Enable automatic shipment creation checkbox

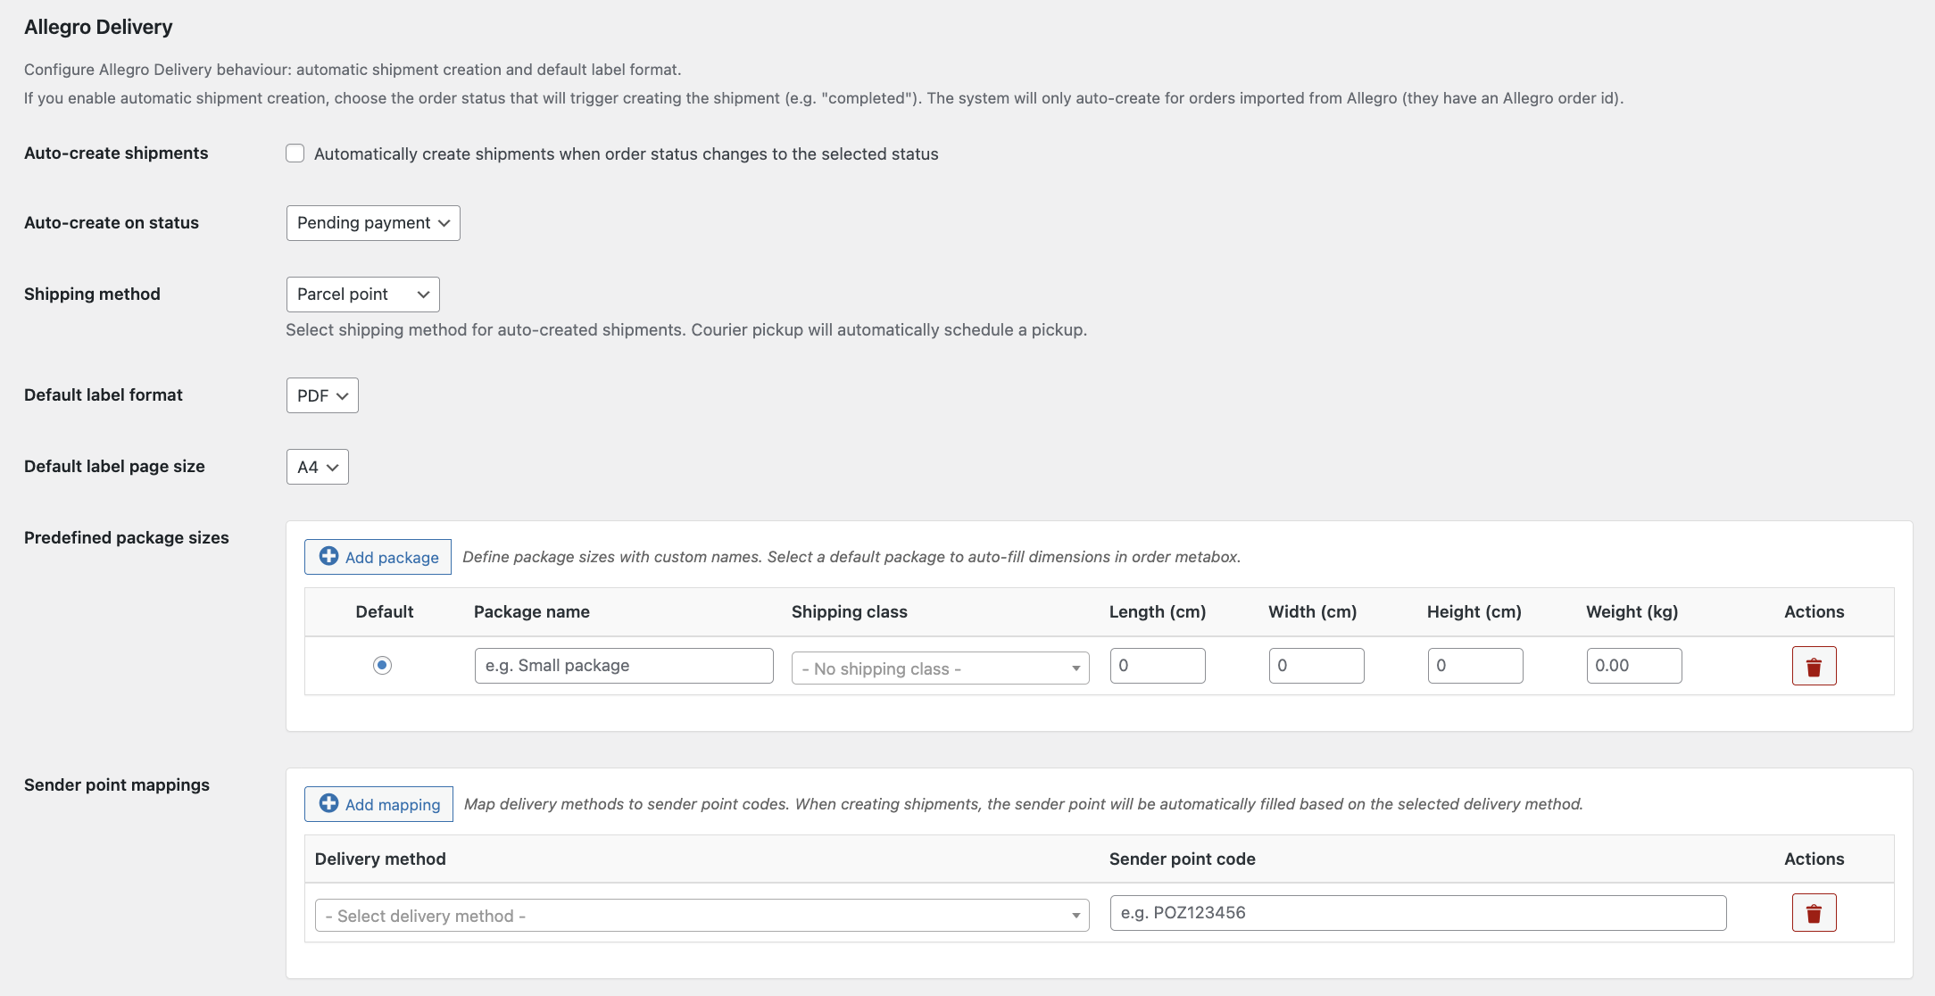pyautogui.click(x=295, y=154)
